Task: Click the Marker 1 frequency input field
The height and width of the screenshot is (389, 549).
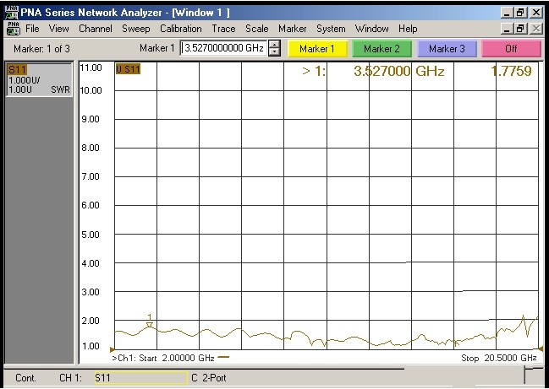Action: point(223,48)
